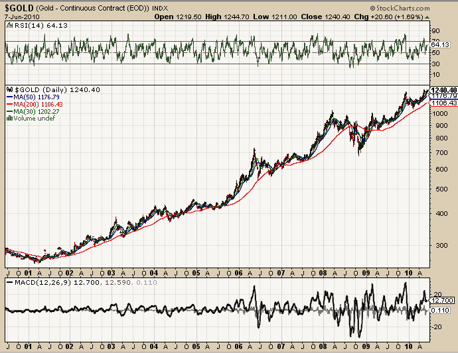
Task: Click the 64.13 RSI value tag on right axis
Action: pos(440,44)
